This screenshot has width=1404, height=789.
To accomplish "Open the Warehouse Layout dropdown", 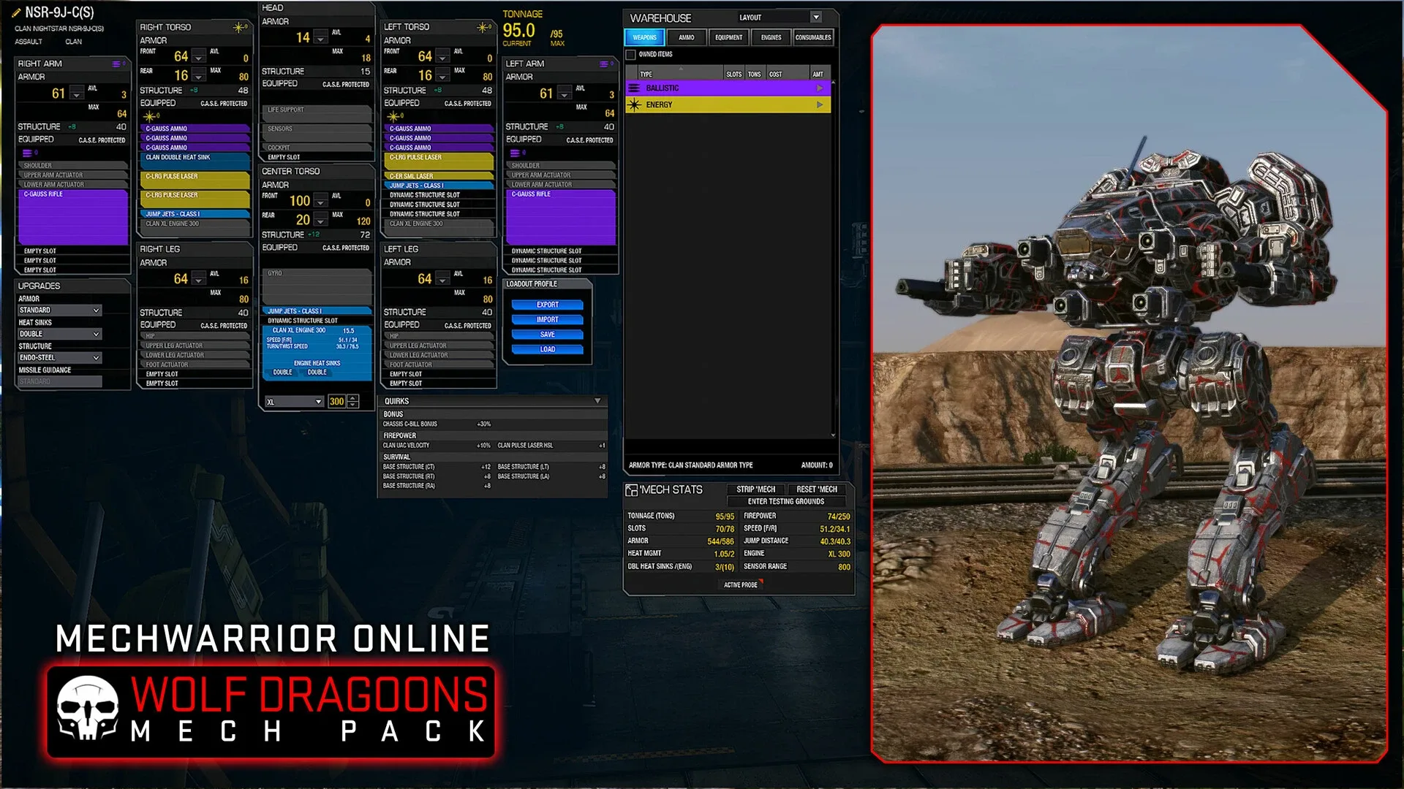I will (x=815, y=17).
